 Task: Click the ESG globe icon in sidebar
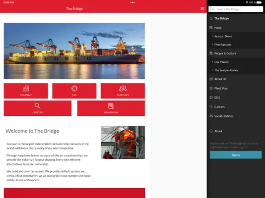coord(211,98)
